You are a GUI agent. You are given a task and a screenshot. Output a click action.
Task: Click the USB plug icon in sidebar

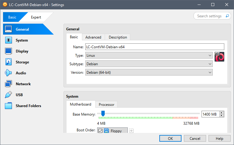[8, 95]
